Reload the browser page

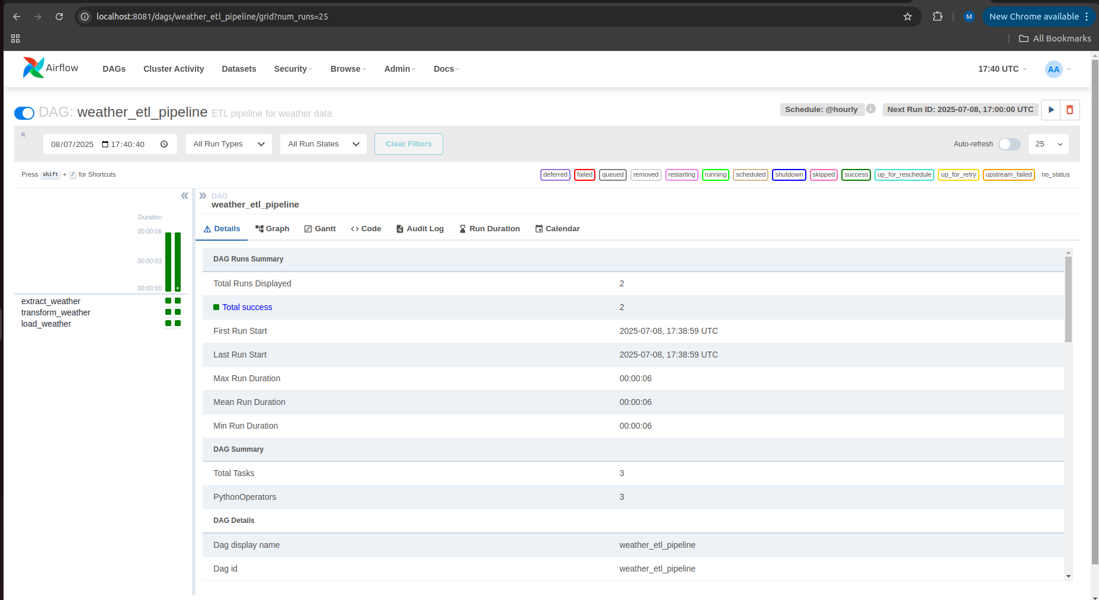[x=59, y=17]
